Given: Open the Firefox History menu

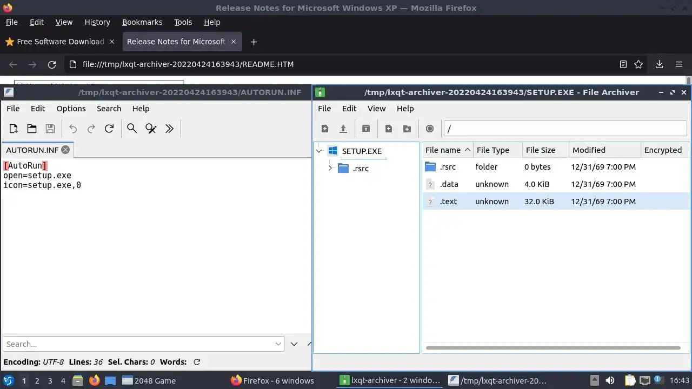Looking at the screenshot, I should [97, 22].
